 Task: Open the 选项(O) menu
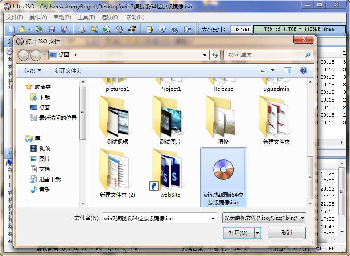click(110, 17)
